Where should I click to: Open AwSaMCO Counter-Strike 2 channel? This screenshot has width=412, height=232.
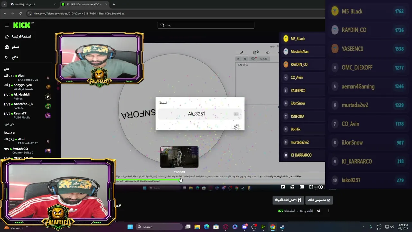[x=27, y=150]
